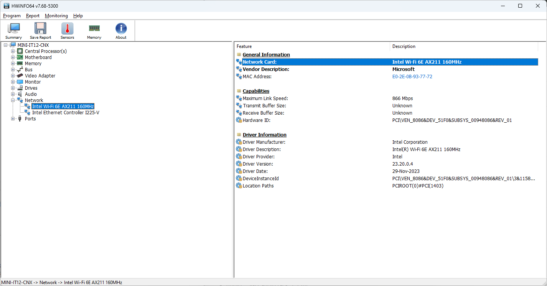Click the Maximum Link Speed row icon
The width and height of the screenshot is (547, 286).
pyautogui.click(x=239, y=98)
